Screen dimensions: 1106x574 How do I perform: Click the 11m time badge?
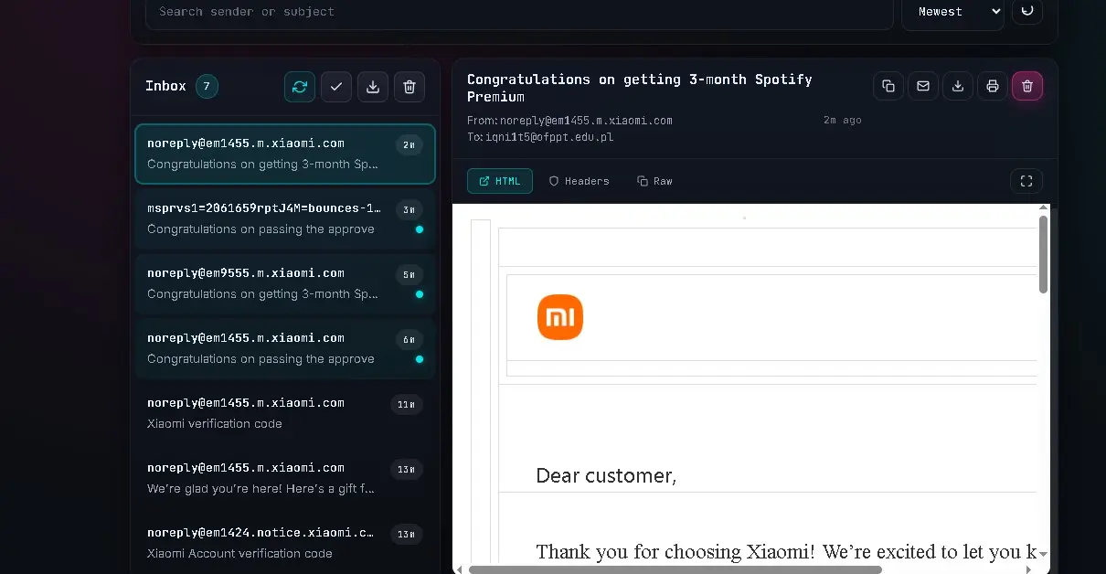point(407,404)
